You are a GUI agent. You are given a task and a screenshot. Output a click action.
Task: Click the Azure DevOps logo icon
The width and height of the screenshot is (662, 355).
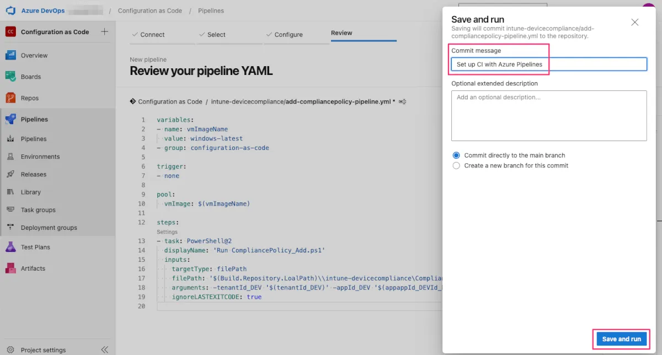(10, 10)
